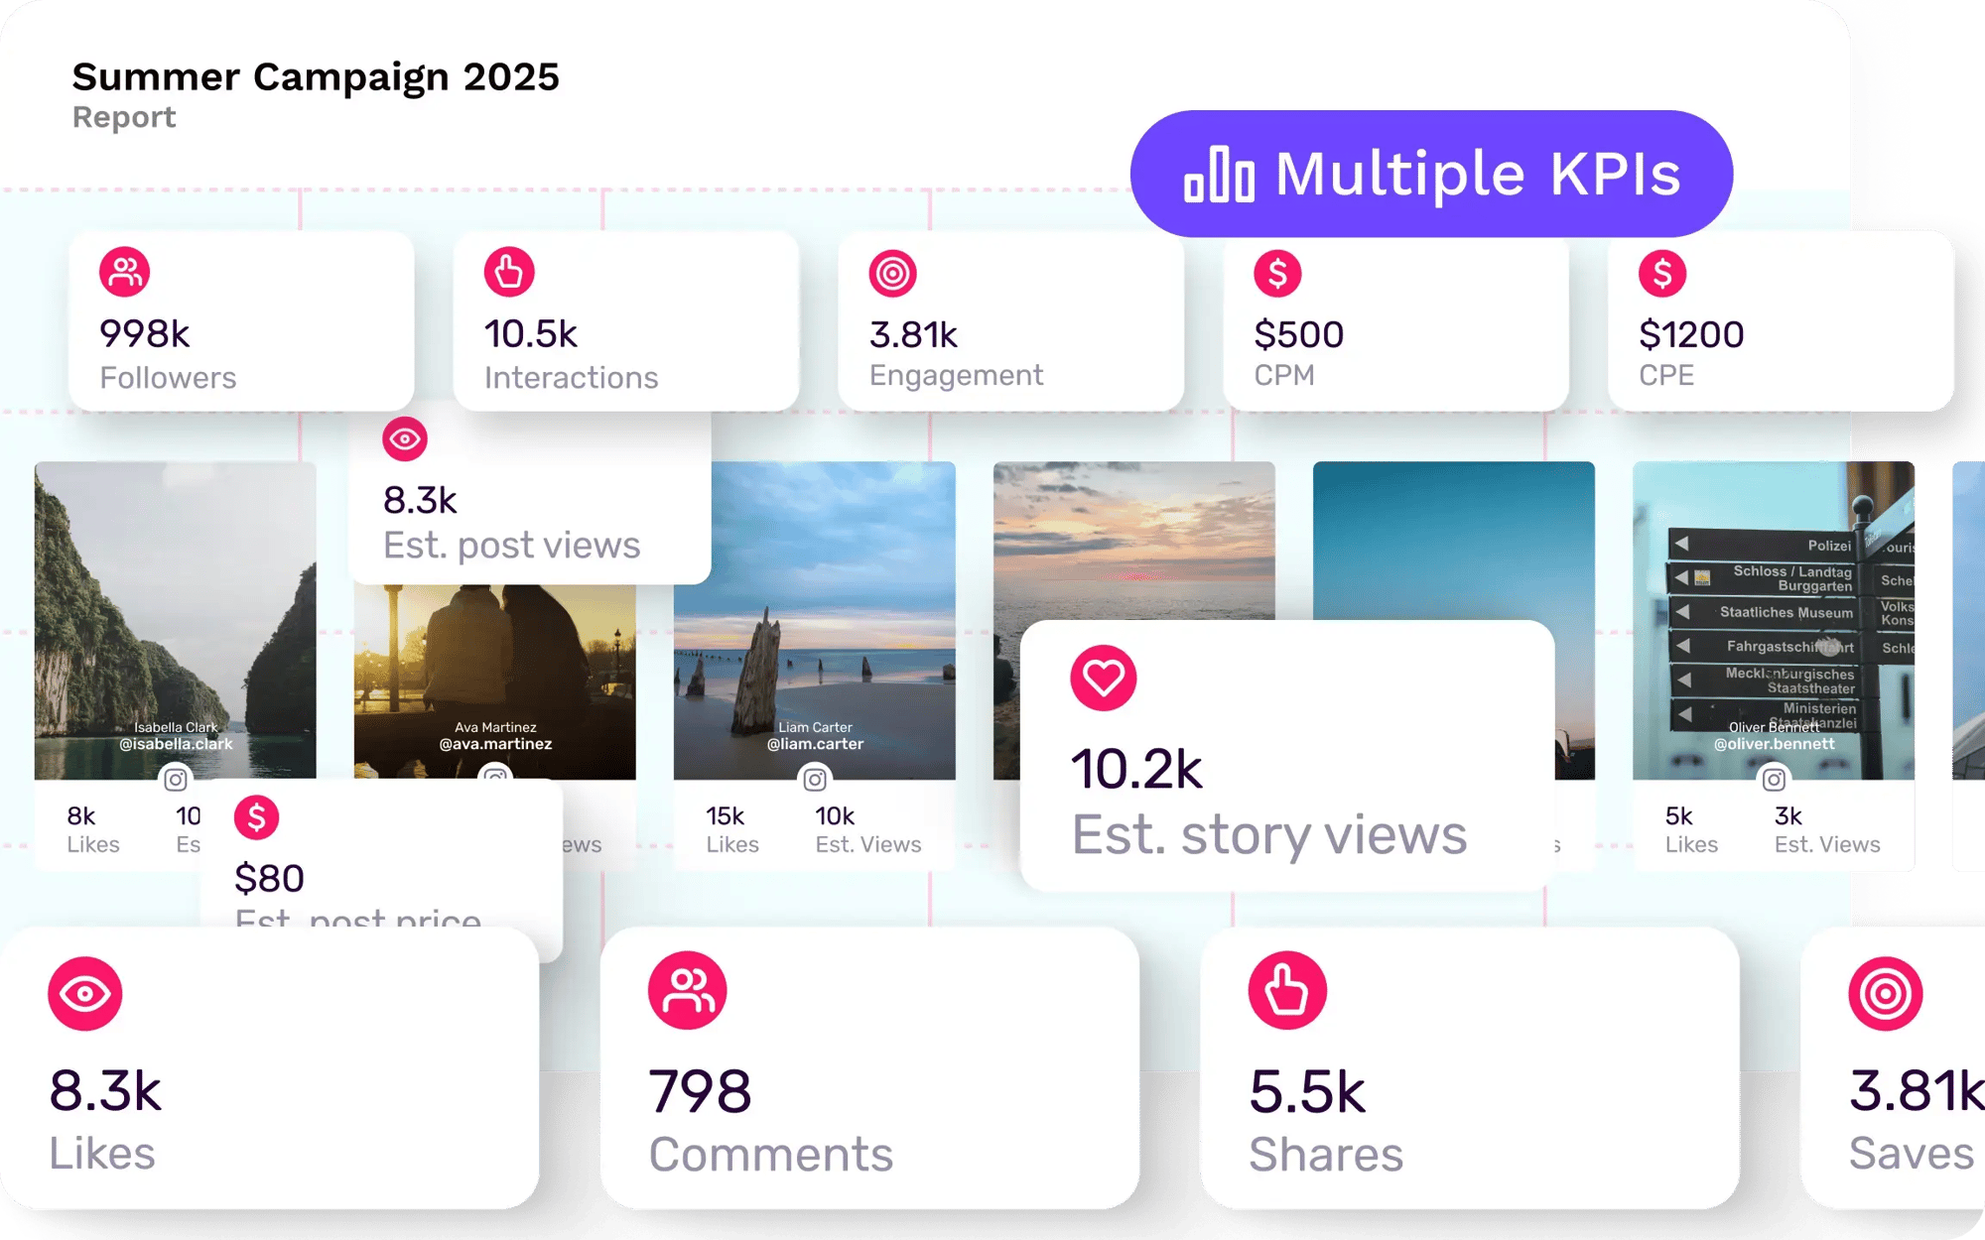1985x1240 pixels.
Task: Click 5k Likes under Oliver Bennett
Action: (x=1691, y=829)
